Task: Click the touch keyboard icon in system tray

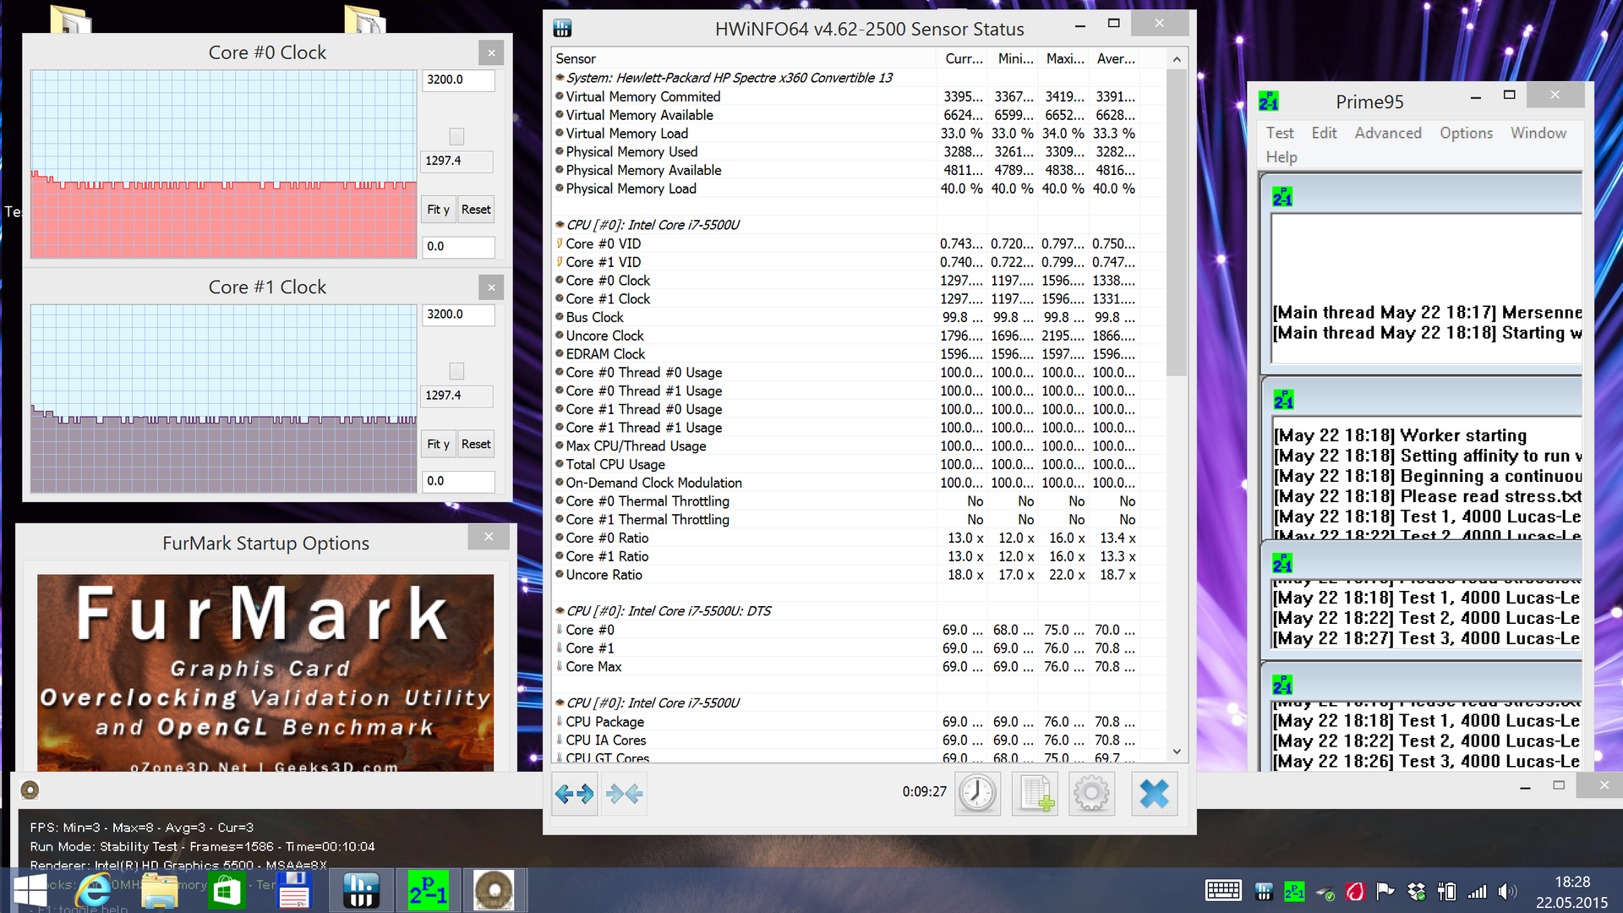Action: click(1222, 891)
